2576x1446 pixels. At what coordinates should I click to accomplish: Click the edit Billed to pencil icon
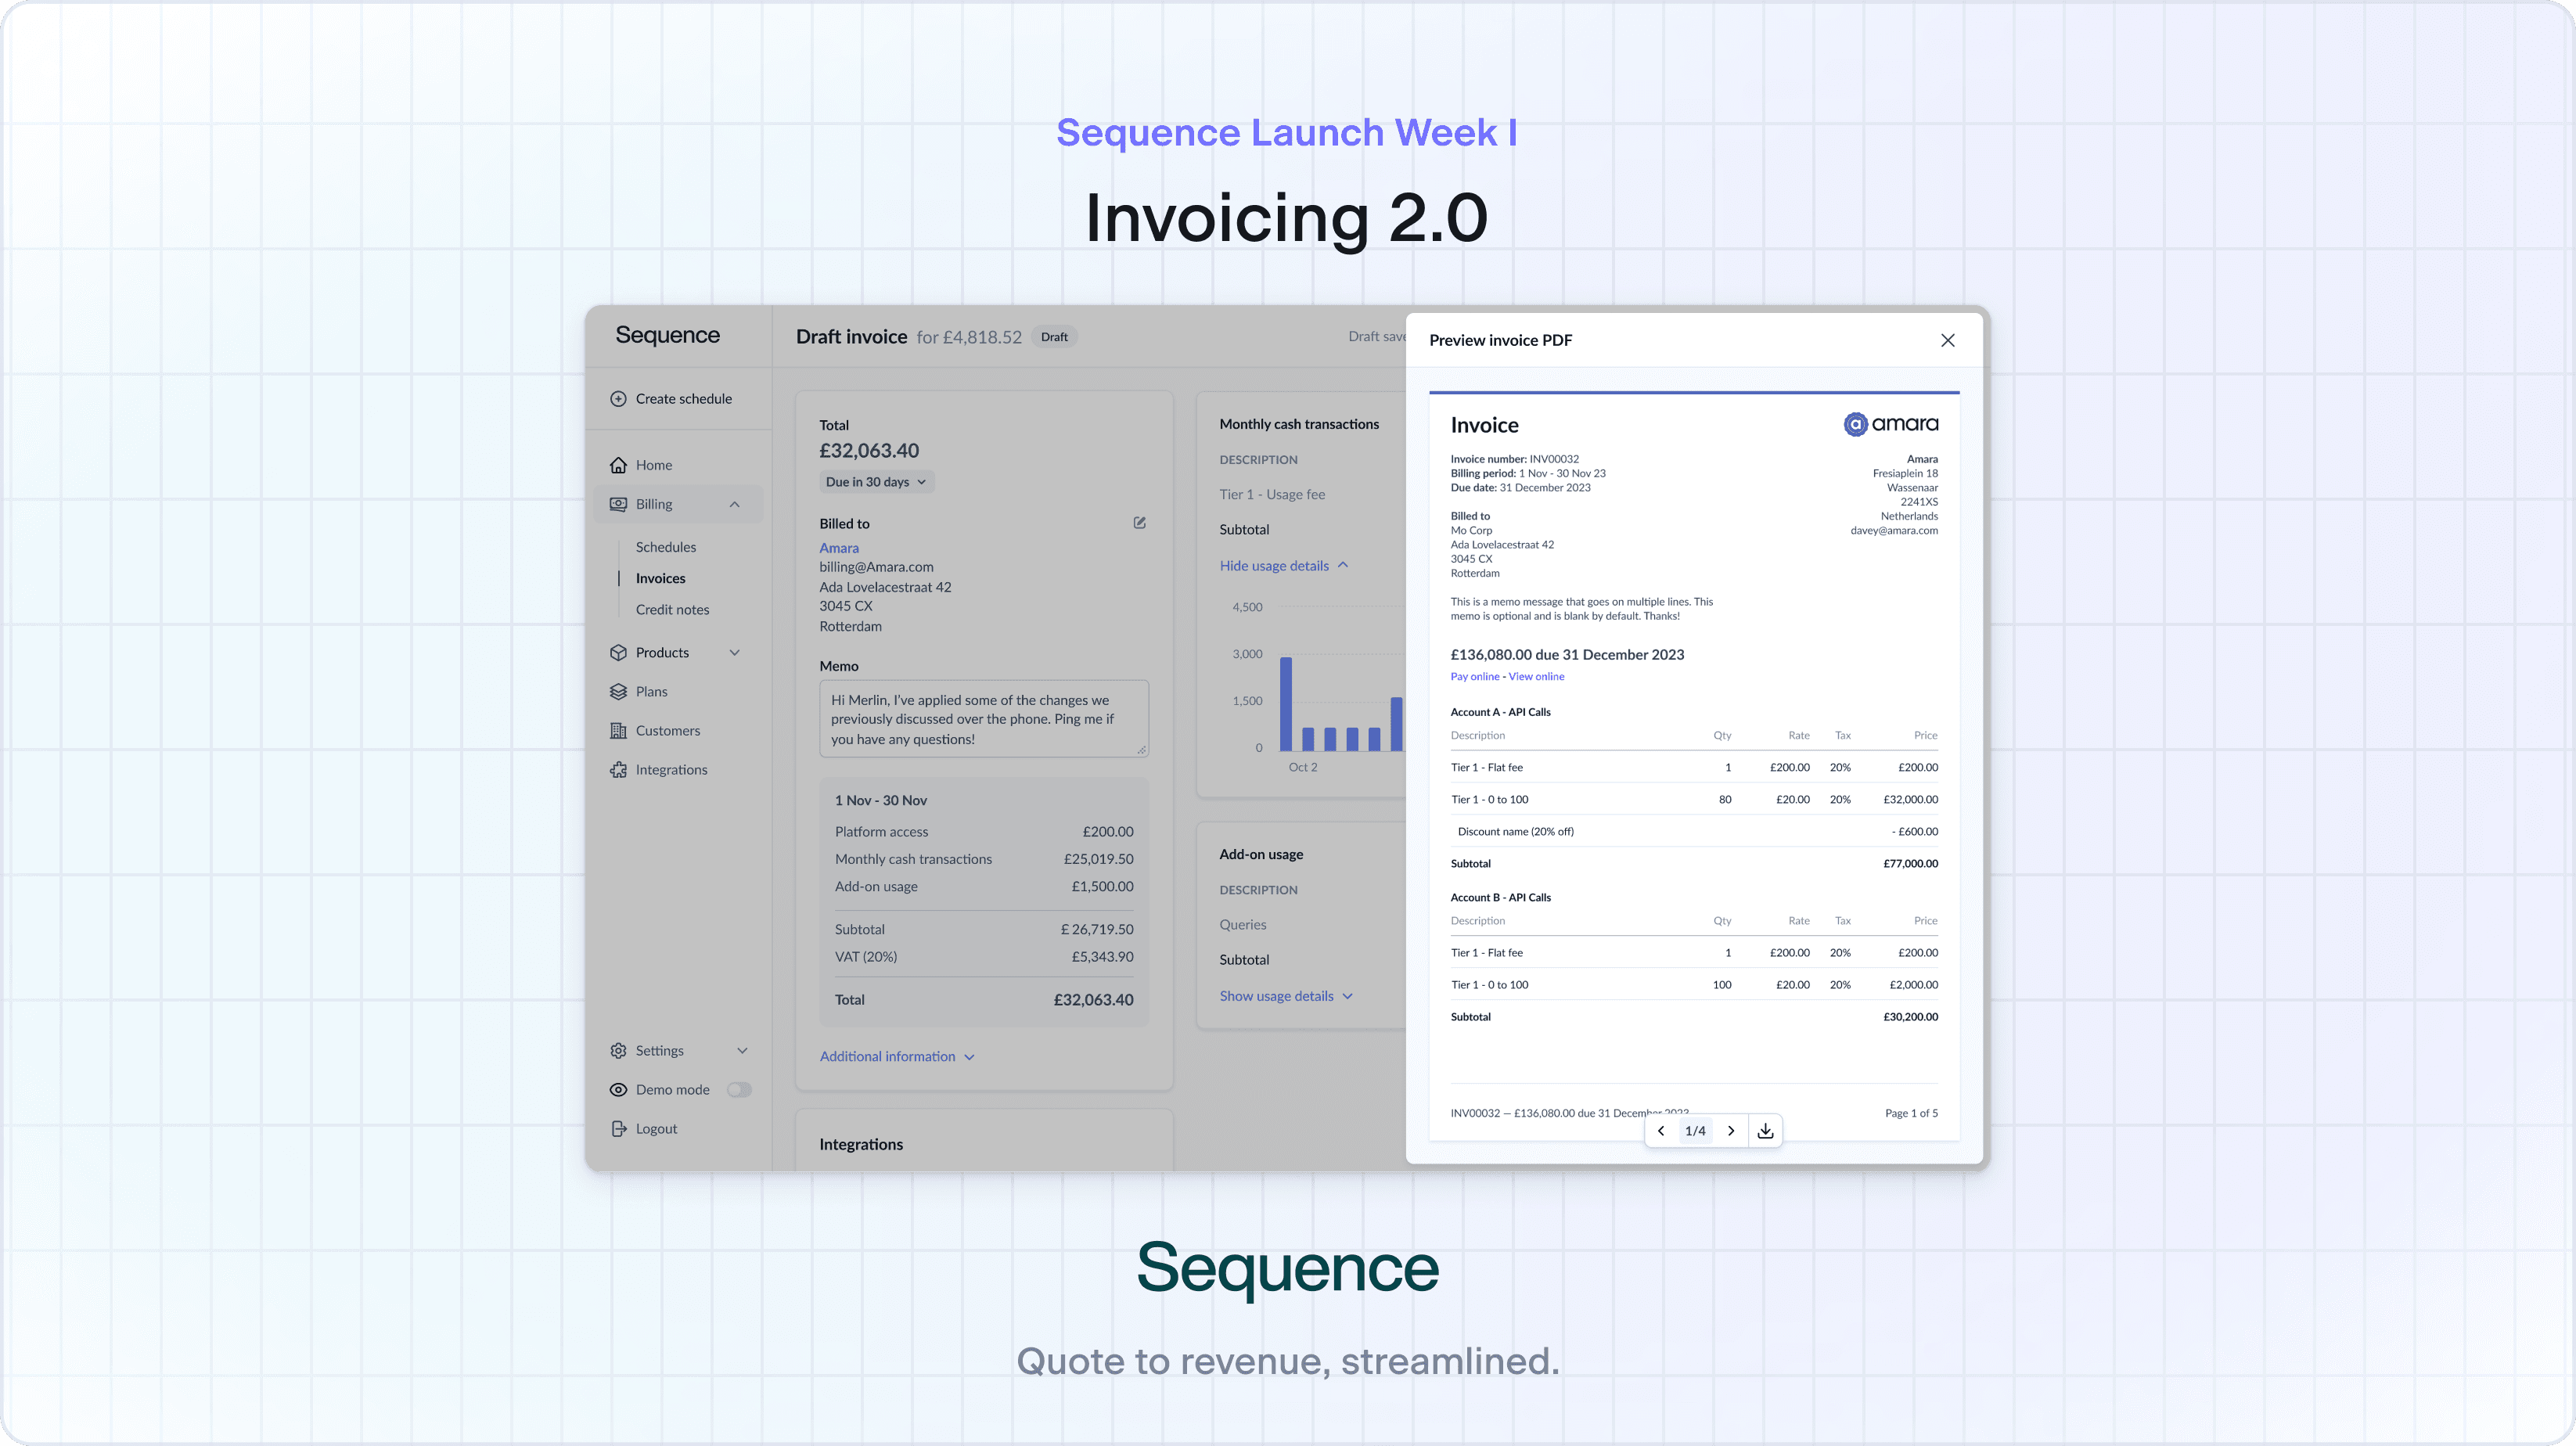coord(1139,523)
